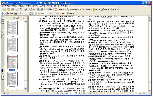This screenshot has height=97, width=153.
Task: Close the pages thumbnail panel
Action: click(24, 18)
